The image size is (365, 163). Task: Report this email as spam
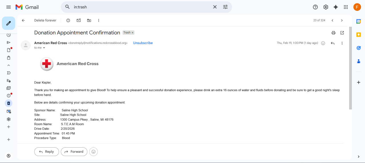point(68,21)
